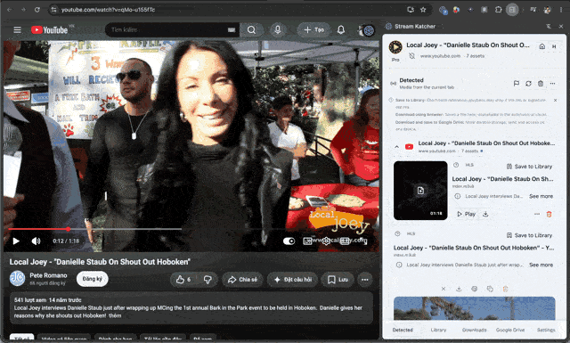Image resolution: width=570 pixels, height=343 pixels.
Task: Open the Pete Romano channel name link
Action: (x=48, y=275)
